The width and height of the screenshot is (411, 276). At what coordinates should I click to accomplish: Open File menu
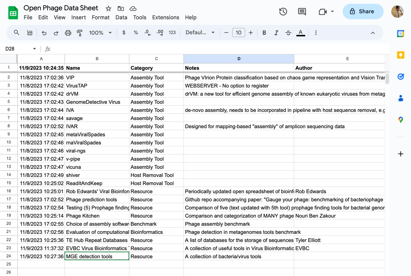tap(28, 17)
